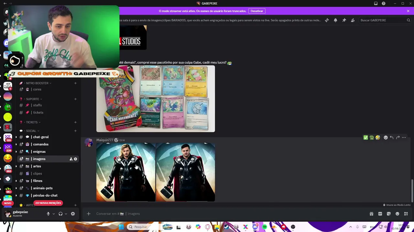This screenshot has width=414, height=232.
Task: Switch to the chat-geral channel
Action: [x=48, y=137]
